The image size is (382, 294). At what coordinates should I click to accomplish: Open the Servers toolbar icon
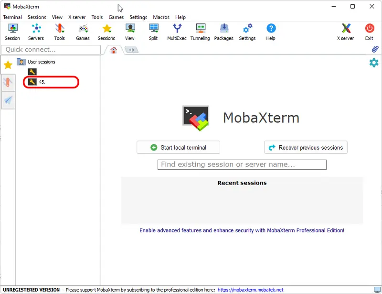(36, 32)
